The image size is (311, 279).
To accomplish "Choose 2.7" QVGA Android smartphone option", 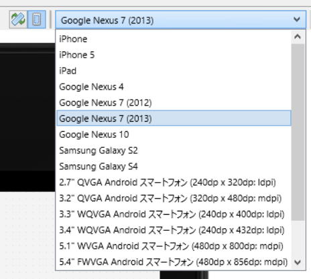I will click(x=174, y=183).
